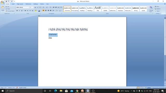Increase paragraph indent

(x=56, y=7)
